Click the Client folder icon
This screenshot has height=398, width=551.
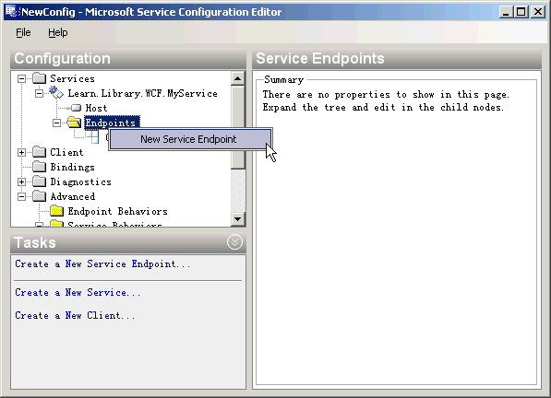point(40,152)
